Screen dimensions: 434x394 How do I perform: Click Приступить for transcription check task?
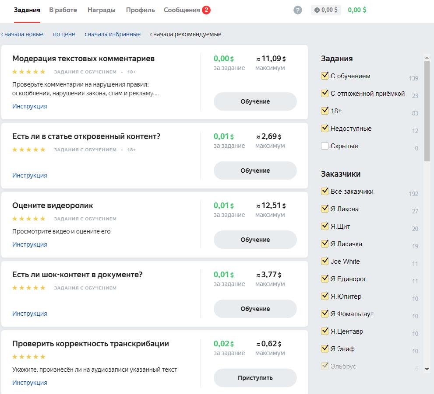tap(255, 378)
